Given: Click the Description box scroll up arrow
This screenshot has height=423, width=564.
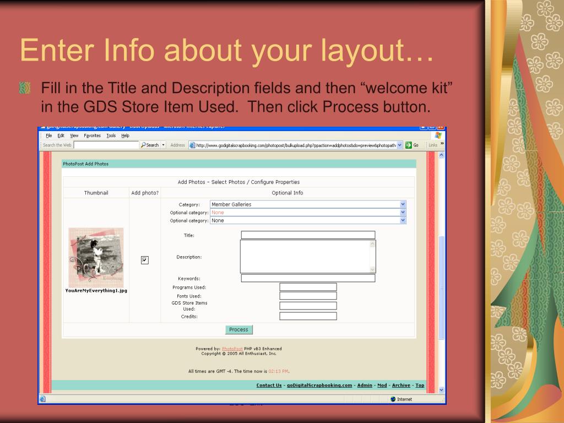Looking at the screenshot, I should [372, 244].
